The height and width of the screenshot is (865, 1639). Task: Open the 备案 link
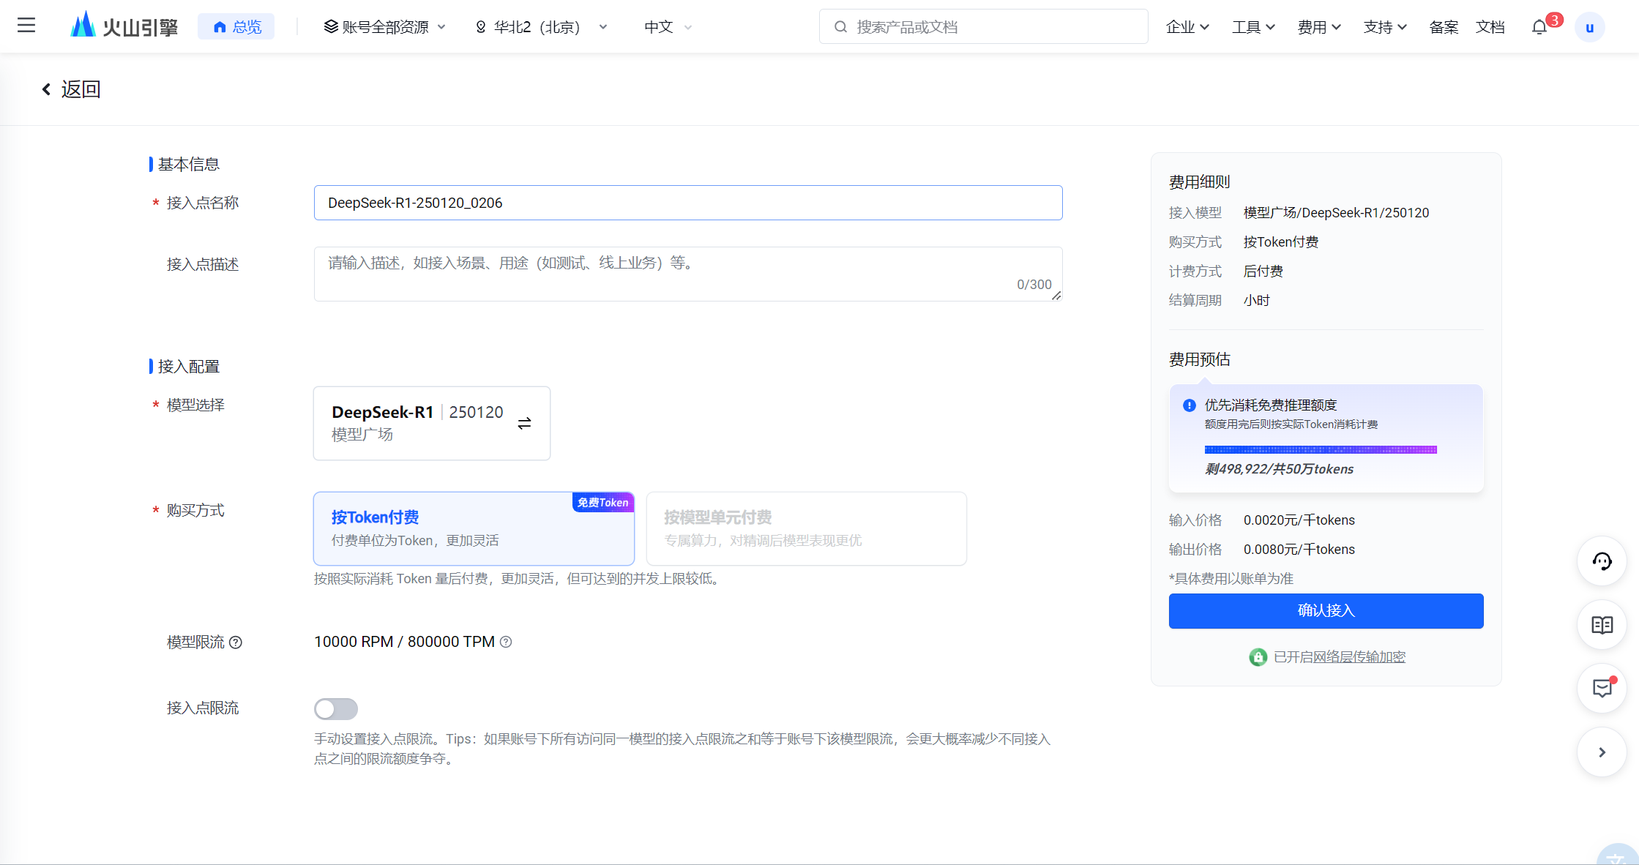1444,27
